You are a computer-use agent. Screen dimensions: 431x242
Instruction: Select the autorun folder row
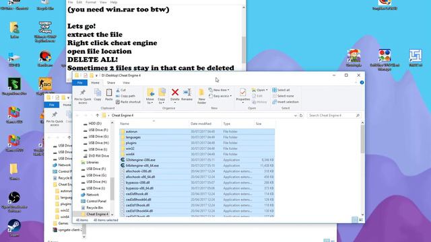(x=197, y=132)
